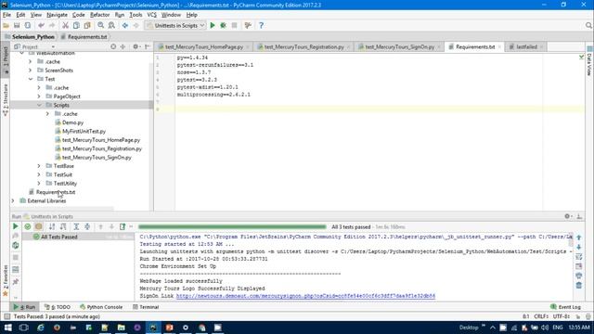Click the Help question mark icon
The width and height of the screenshot is (594, 334).
point(261,25)
